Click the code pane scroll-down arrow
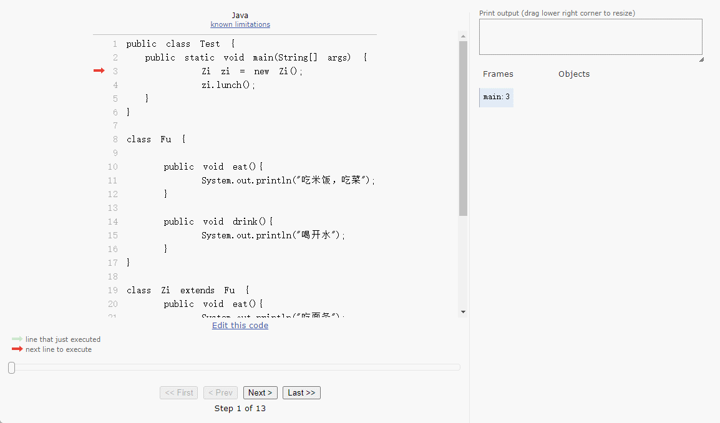This screenshot has height=423, width=720. [463, 311]
